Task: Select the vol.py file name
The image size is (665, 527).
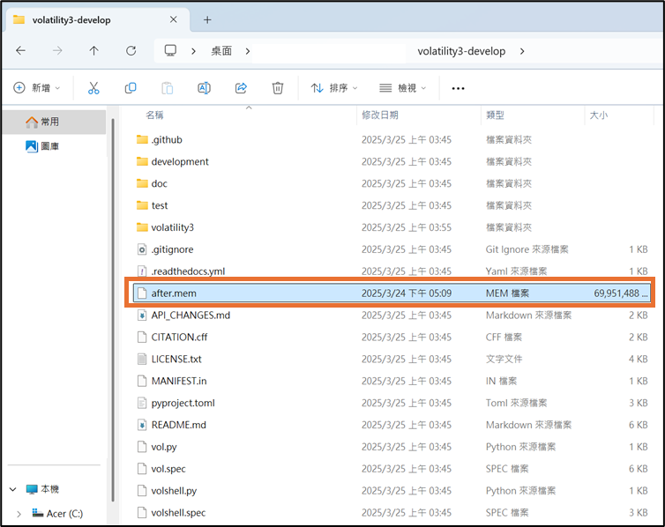Action: pyautogui.click(x=164, y=447)
